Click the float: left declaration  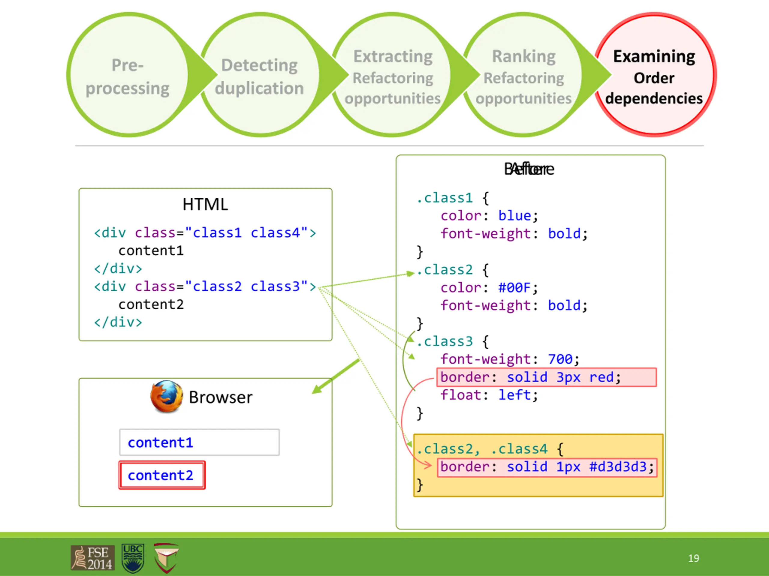(x=489, y=395)
